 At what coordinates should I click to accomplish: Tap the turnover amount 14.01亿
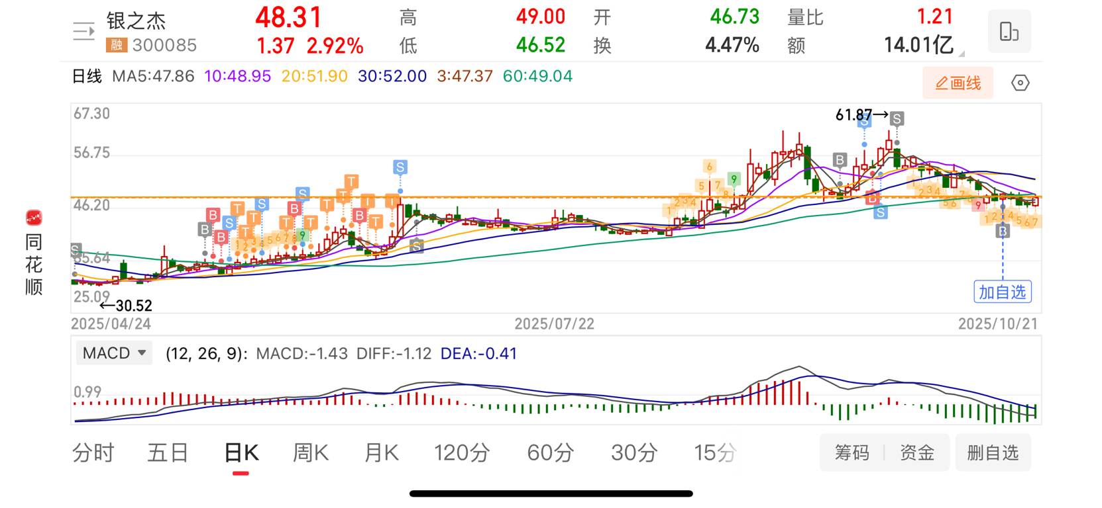click(918, 45)
